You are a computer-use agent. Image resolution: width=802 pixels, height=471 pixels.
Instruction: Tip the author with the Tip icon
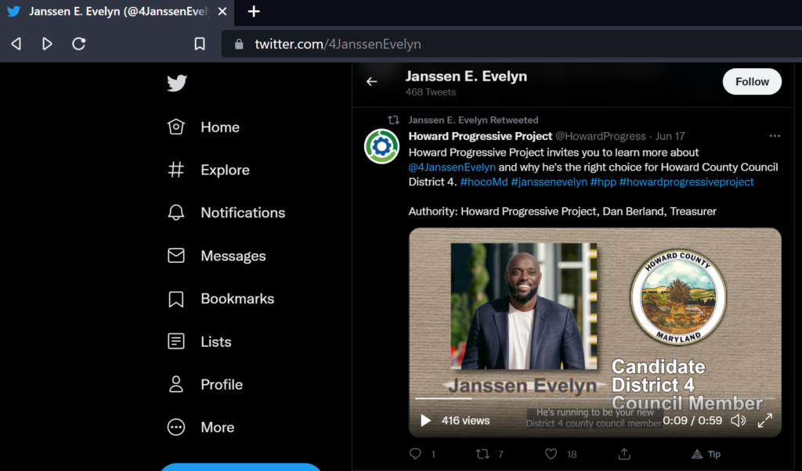click(x=706, y=454)
